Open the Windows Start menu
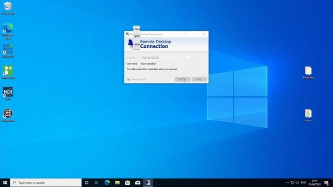 [5, 182]
